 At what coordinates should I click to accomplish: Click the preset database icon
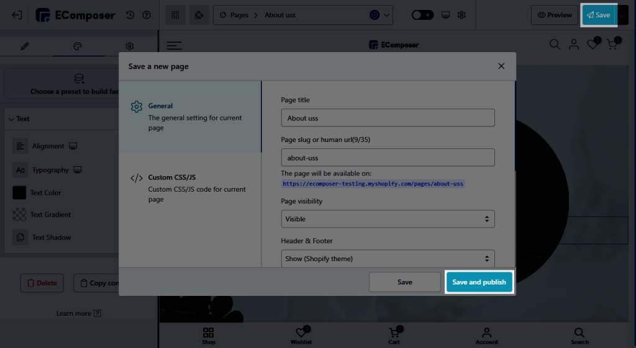79,78
